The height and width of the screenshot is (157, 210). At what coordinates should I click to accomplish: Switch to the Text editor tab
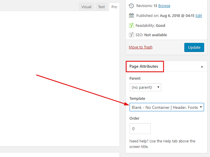coord(101,7)
